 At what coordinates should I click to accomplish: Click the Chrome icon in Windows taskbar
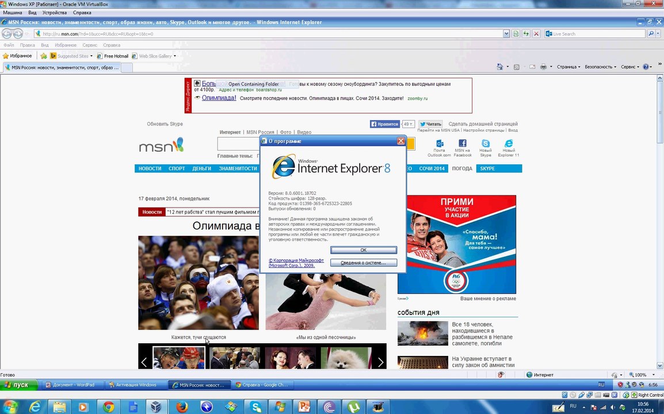click(108, 407)
